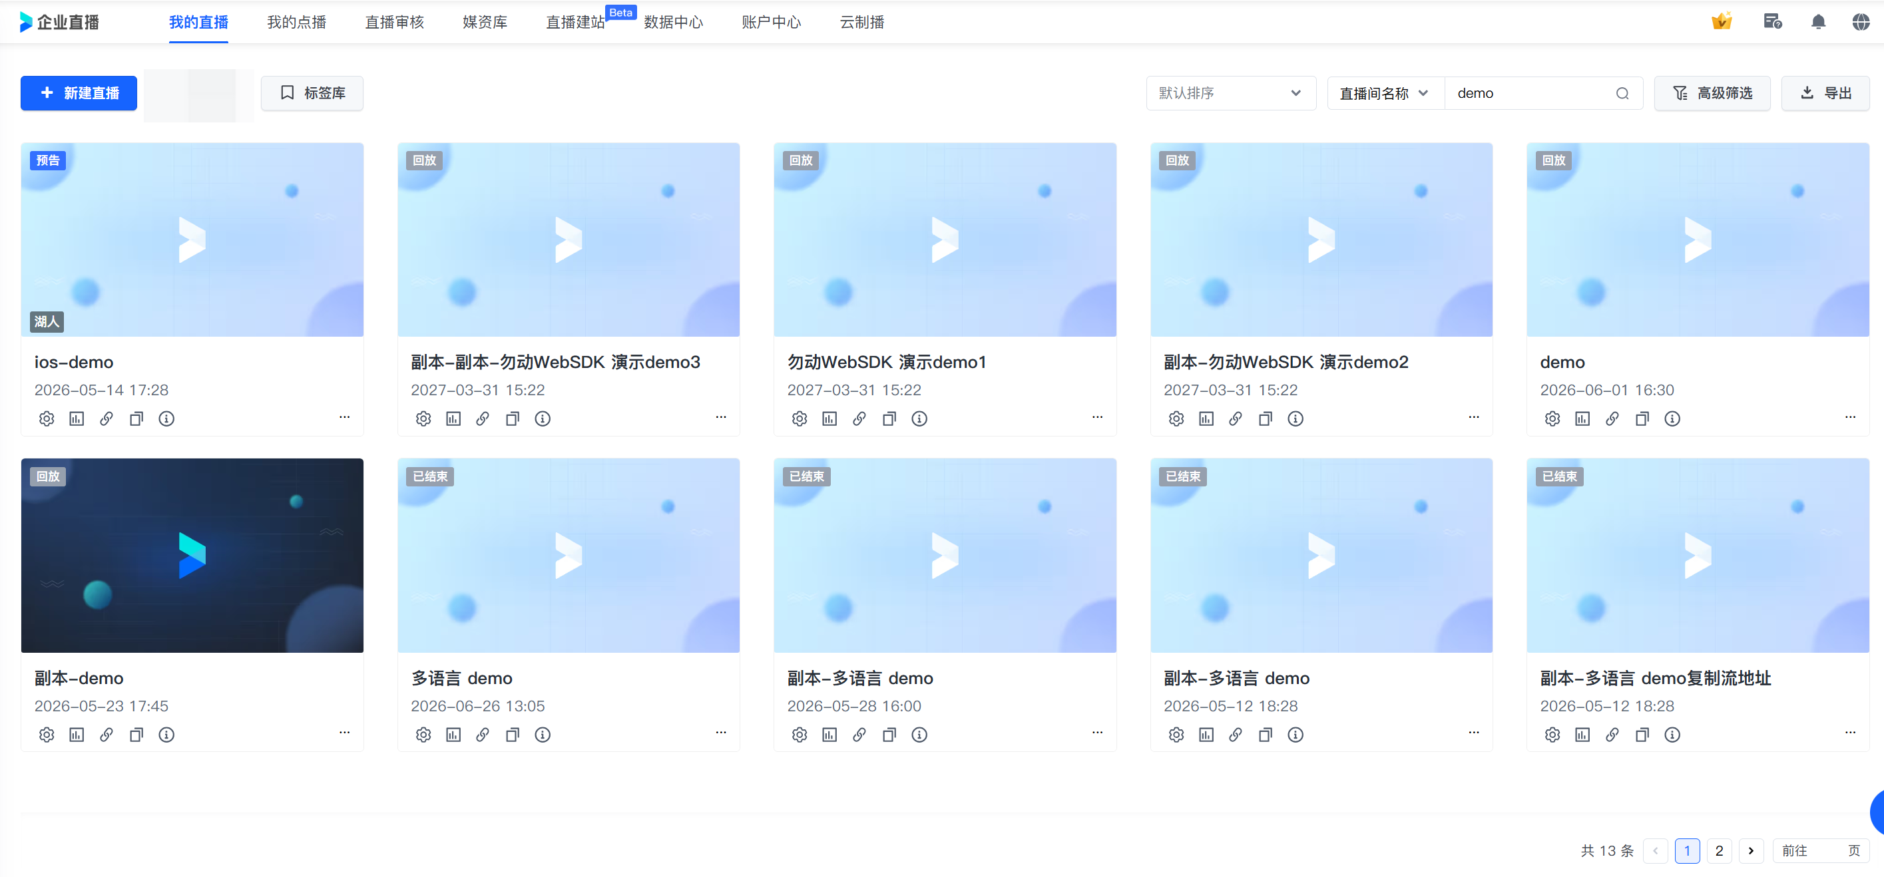Go to page 2 in pagination
This screenshot has height=877, width=1884.
1719,850
